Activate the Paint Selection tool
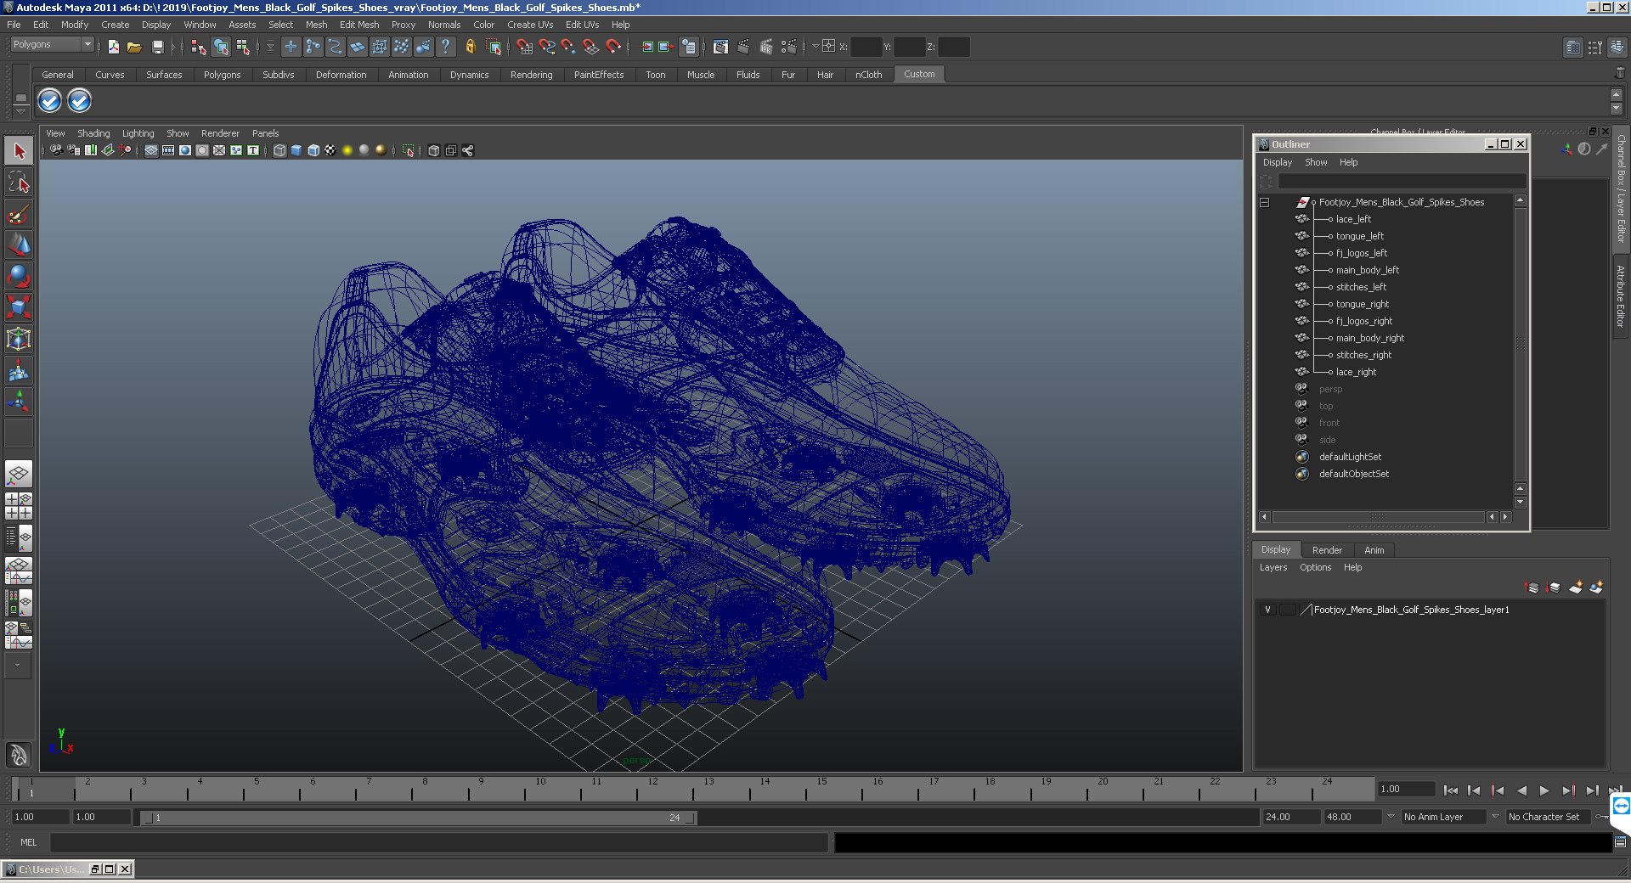 pyautogui.click(x=19, y=214)
